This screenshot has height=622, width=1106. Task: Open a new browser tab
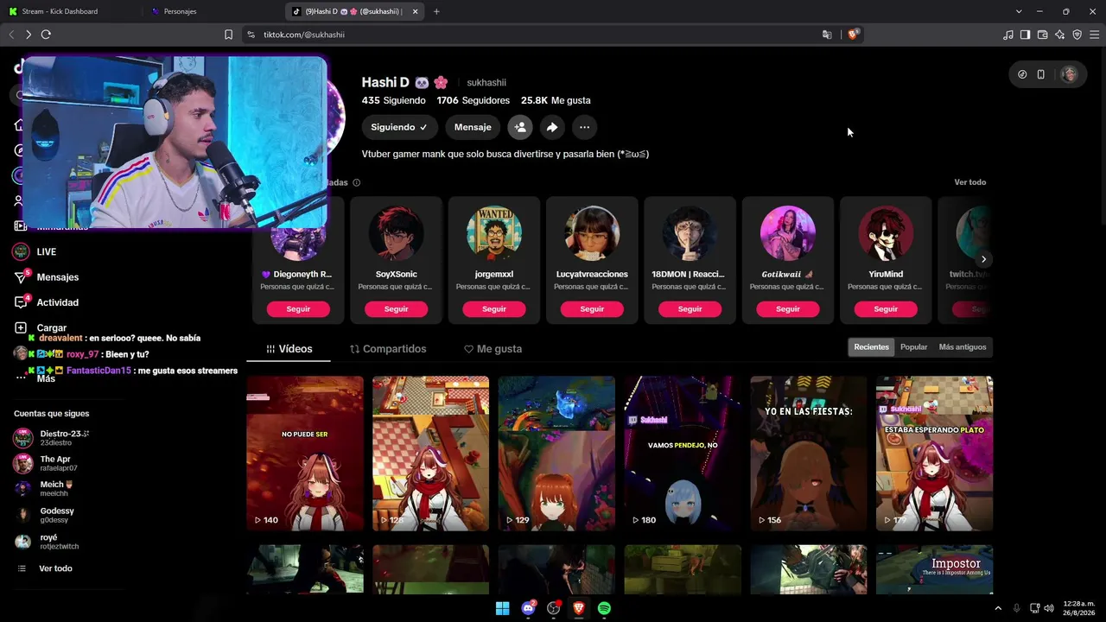coord(436,11)
